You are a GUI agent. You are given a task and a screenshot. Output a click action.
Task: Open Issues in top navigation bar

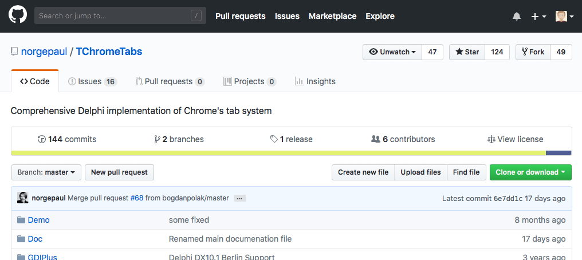coord(287,16)
